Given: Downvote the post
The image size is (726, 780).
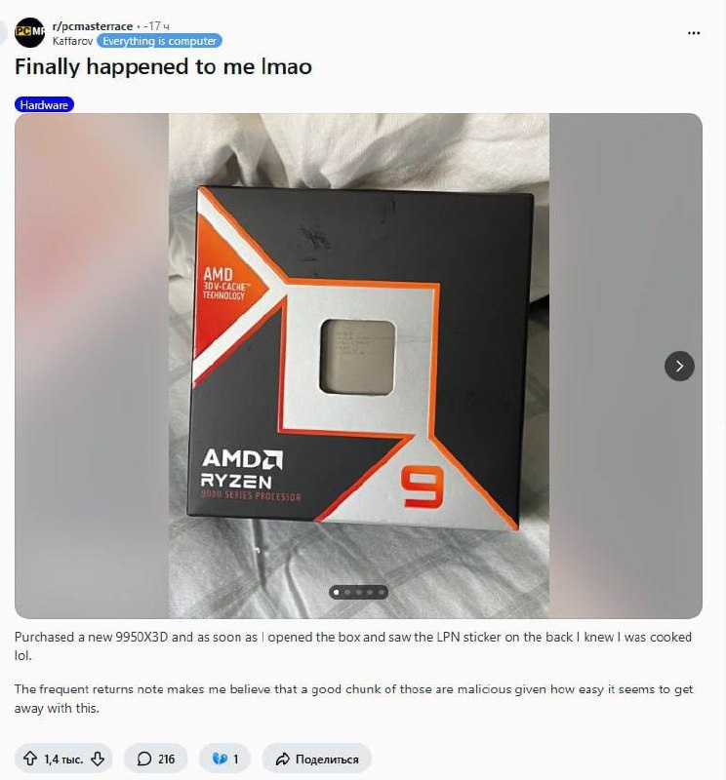Looking at the screenshot, I should click(98, 759).
